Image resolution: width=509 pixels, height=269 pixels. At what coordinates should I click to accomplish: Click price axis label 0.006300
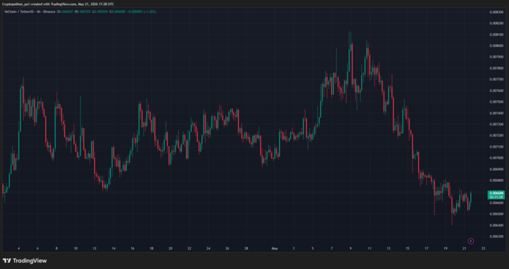pos(496,237)
